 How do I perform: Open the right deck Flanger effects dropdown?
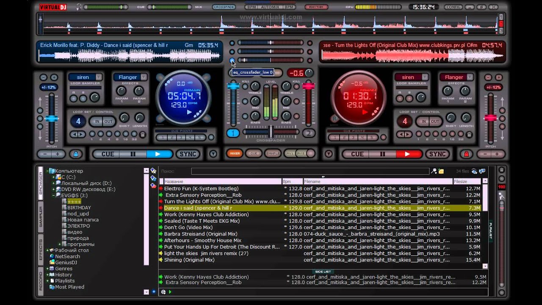coord(470,77)
